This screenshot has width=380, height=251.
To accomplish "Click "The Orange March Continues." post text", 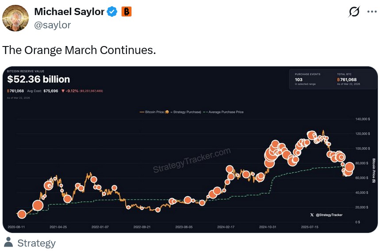I will point(79,50).
